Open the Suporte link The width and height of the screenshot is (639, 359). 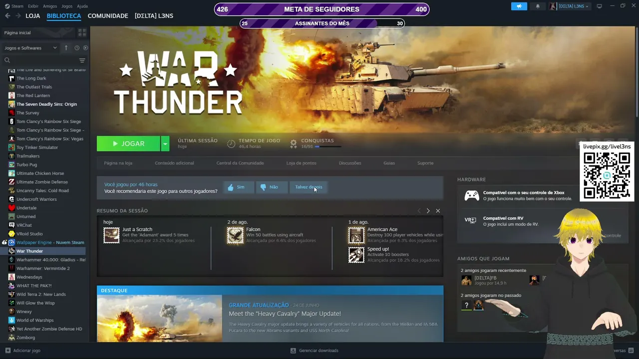(x=425, y=163)
